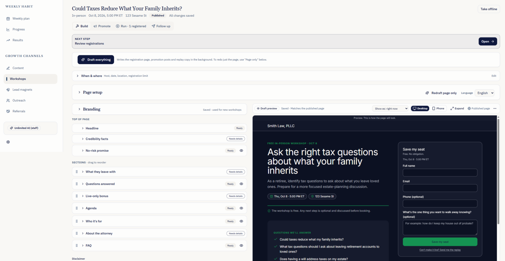Click the drag handle on FAQ row
Screen dimensions: 505x261
coord(77,246)
